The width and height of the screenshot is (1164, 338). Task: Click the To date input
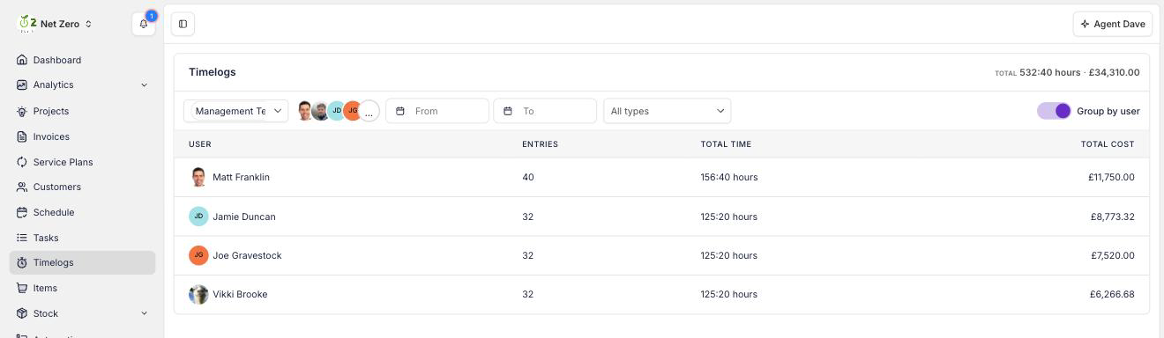click(545, 111)
